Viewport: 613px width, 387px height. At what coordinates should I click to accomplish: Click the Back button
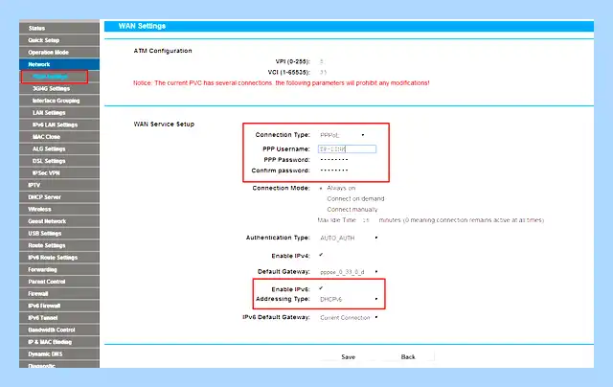tap(408, 357)
